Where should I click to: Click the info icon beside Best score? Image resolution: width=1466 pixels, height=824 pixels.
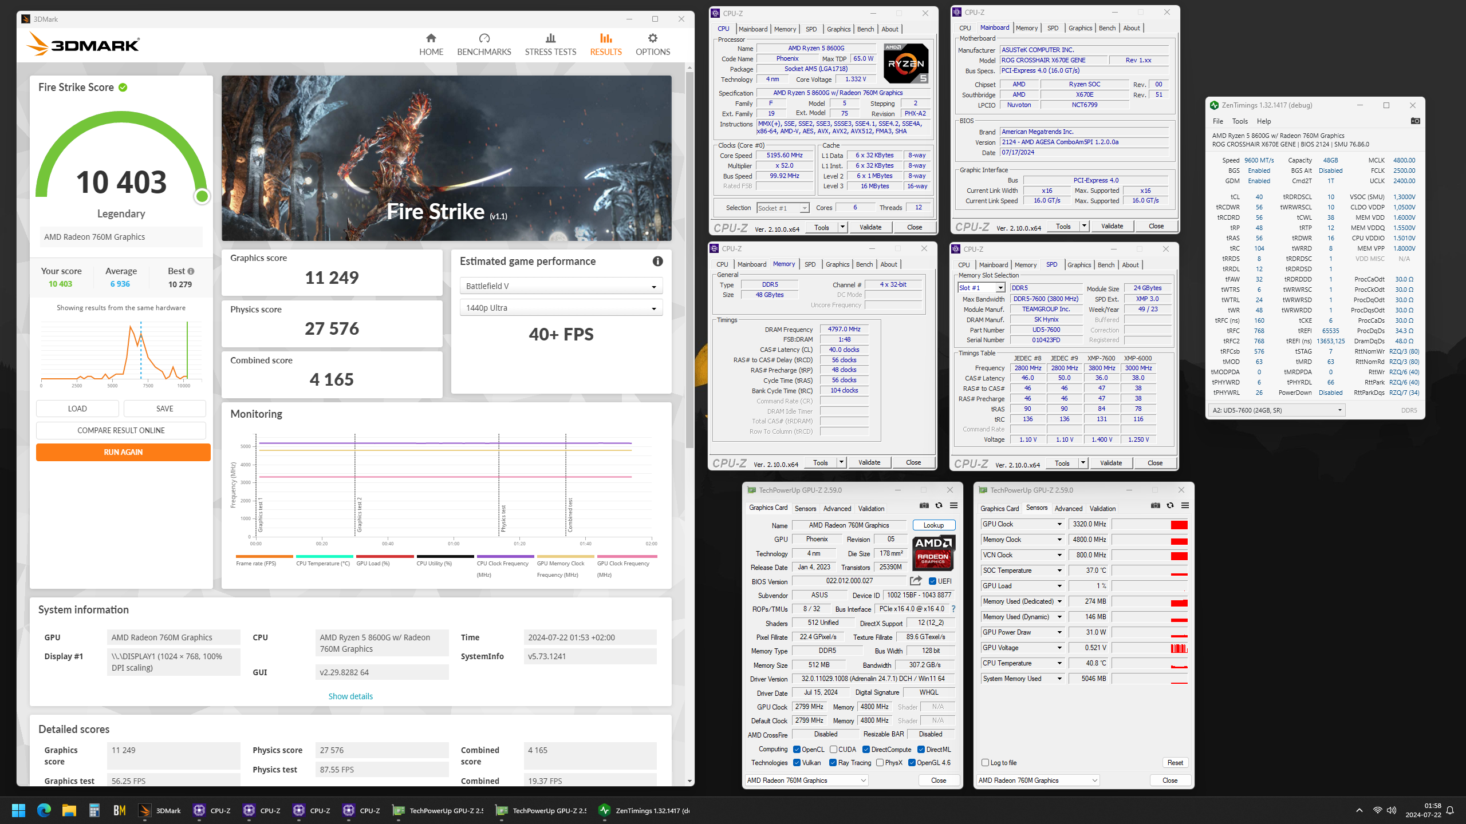tap(191, 271)
